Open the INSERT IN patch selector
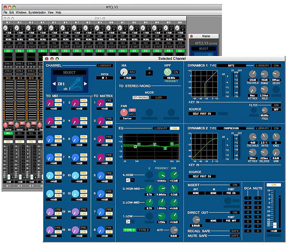This screenshot has width=288, height=246. pyautogui.click(x=213, y=193)
